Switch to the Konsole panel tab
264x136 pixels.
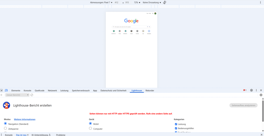(x=27, y=91)
